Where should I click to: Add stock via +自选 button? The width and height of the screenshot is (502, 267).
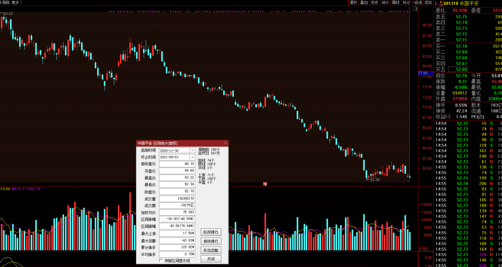417,2
